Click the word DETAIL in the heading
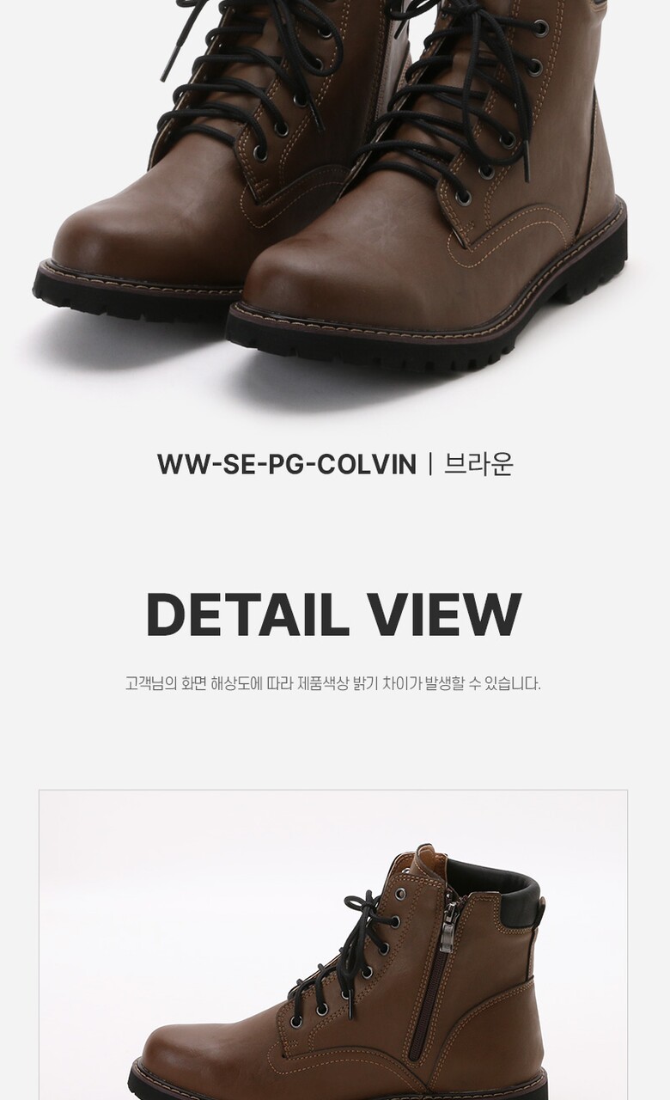The image size is (670, 1100). tap(247, 614)
